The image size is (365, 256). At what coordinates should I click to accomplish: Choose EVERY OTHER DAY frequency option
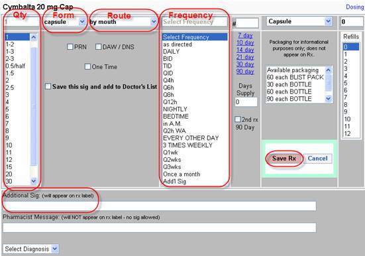click(x=191, y=138)
